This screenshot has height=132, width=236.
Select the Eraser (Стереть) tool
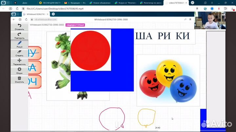click(x=19, y=53)
